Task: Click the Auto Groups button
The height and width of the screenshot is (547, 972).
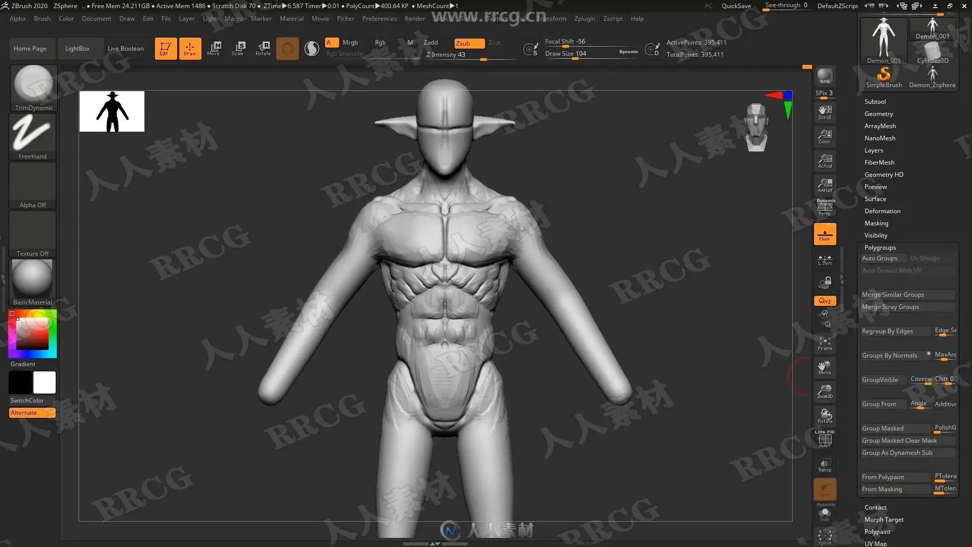Action: tap(880, 258)
